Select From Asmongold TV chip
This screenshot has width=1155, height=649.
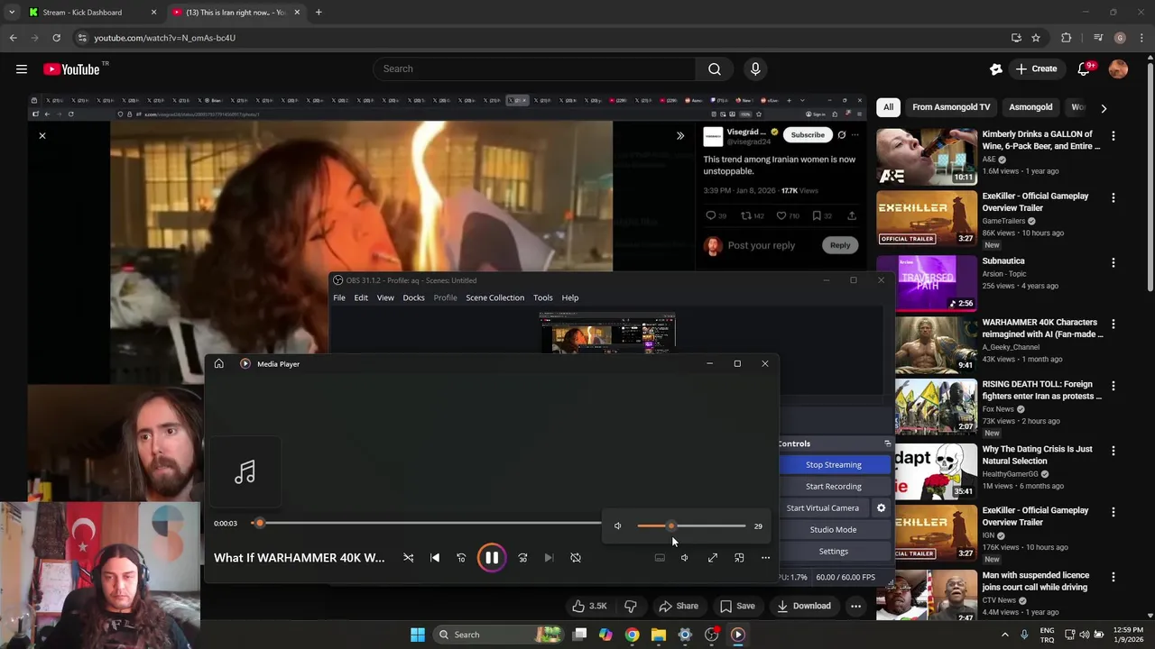[951, 107]
